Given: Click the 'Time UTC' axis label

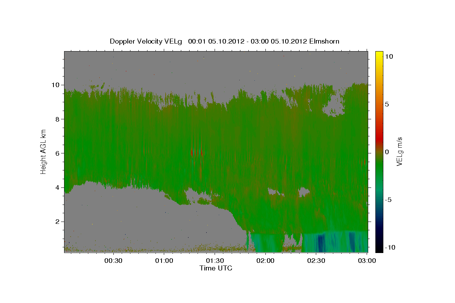Looking at the screenshot, I should (216, 268).
